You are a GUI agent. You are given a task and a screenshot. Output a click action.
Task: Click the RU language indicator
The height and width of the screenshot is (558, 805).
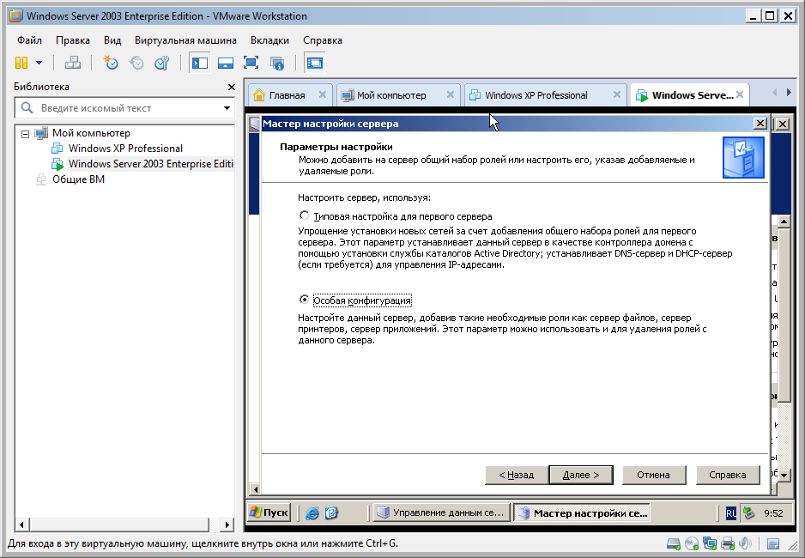tap(730, 513)
